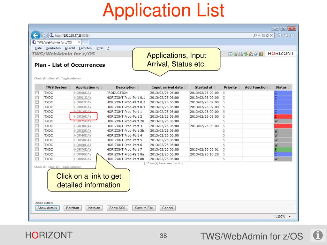Image resolution: width=327 pixels, height=245 pixels.
Task: Expand the address bar search dropdown arrow
Action: [x=259, y=36]
